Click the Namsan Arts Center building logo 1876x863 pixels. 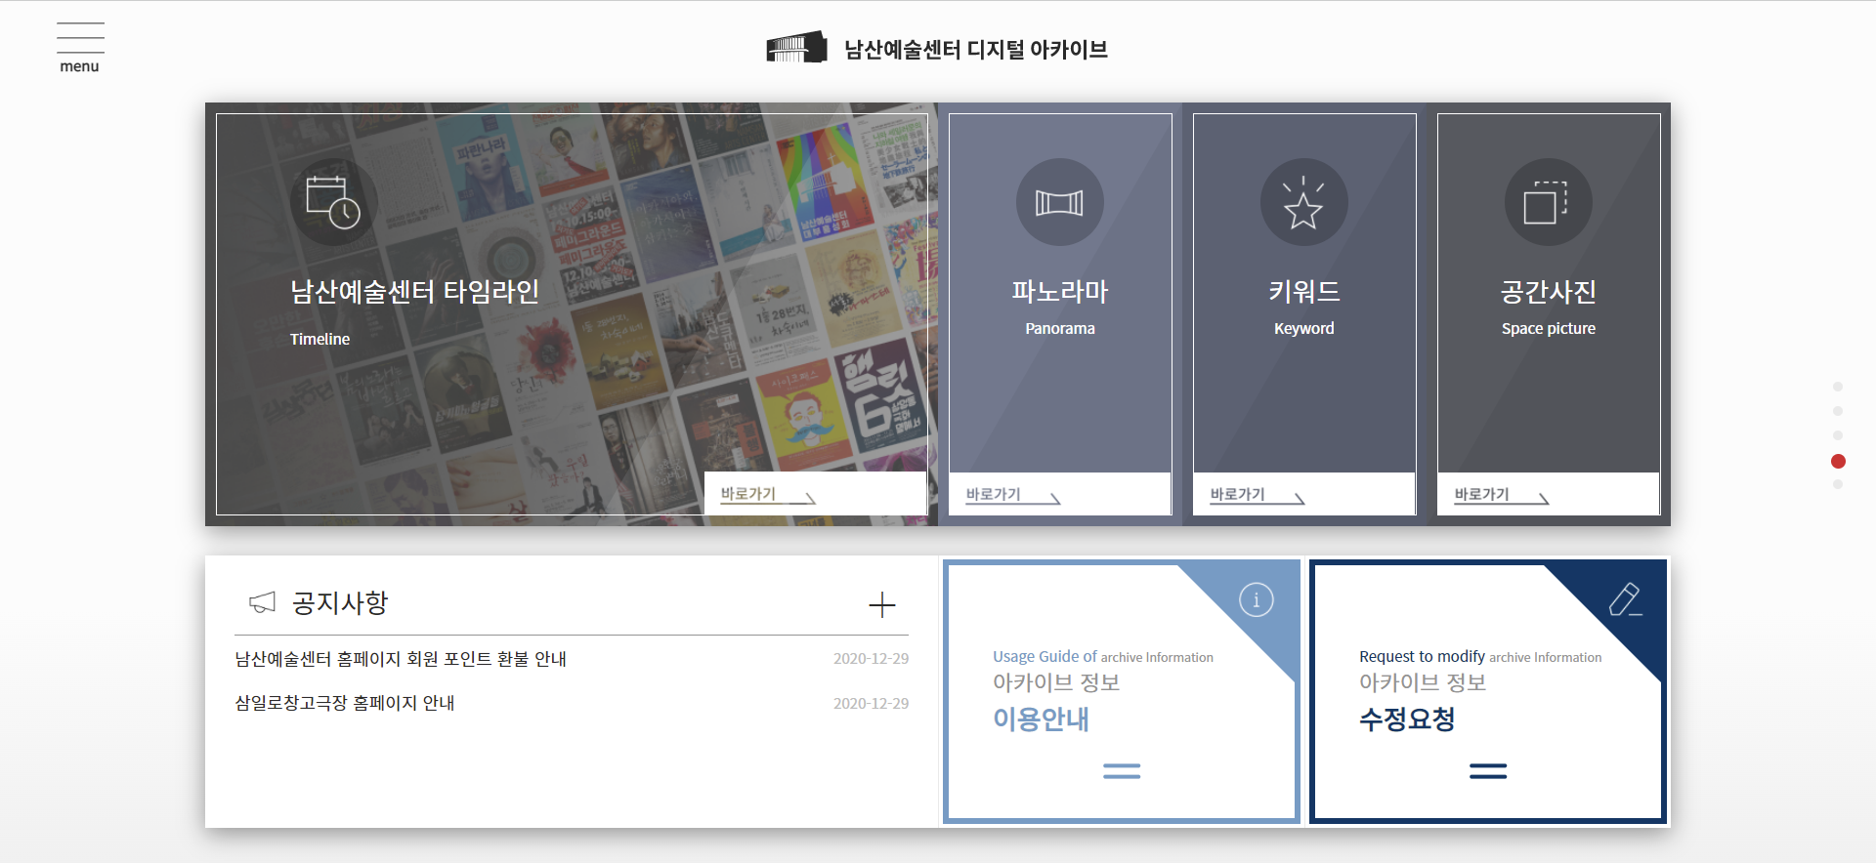(795, 48)
